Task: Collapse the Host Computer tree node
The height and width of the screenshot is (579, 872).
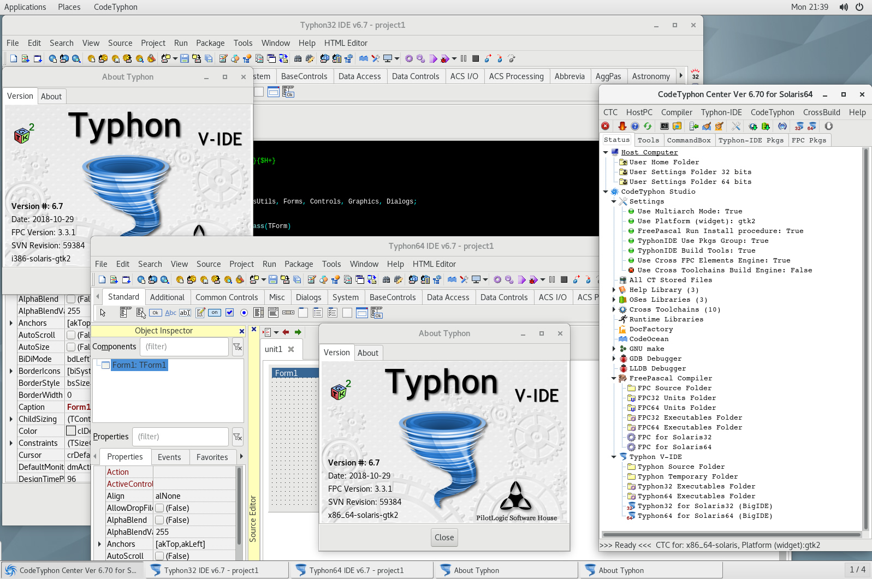Action: click(x=606, y=152)
